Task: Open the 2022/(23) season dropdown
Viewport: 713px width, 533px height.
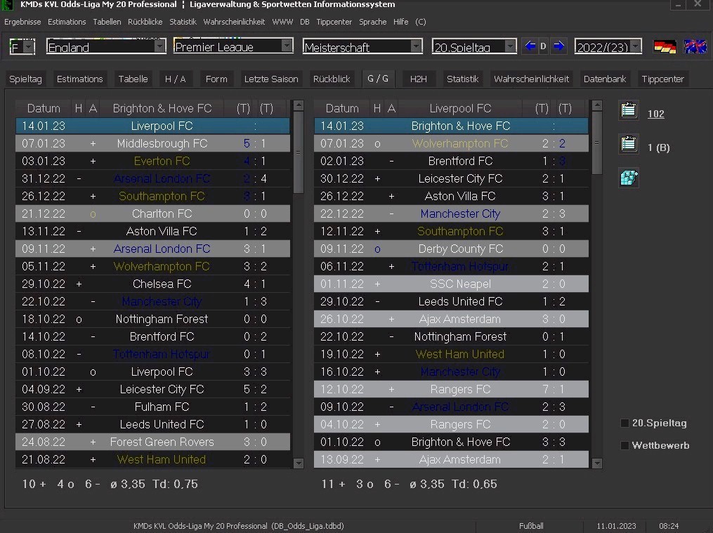Action: [x=635, y=46]
